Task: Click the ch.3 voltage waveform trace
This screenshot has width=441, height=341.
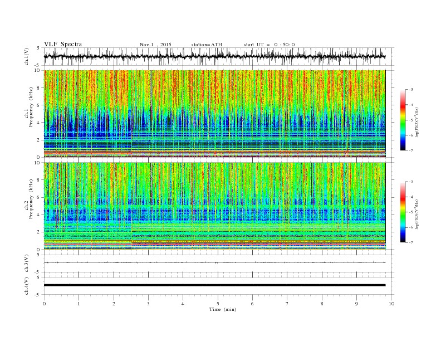Action: pos(214,262)
